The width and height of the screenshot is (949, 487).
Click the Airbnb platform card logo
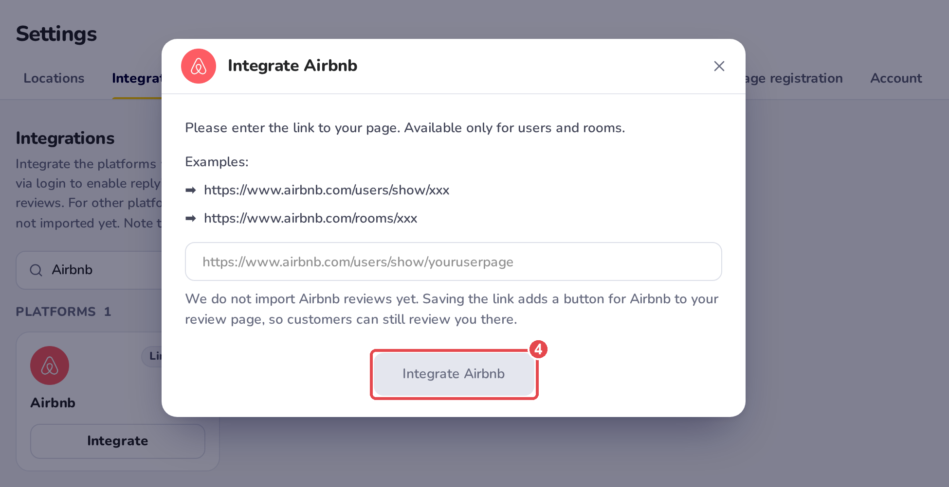click(50, 365)
